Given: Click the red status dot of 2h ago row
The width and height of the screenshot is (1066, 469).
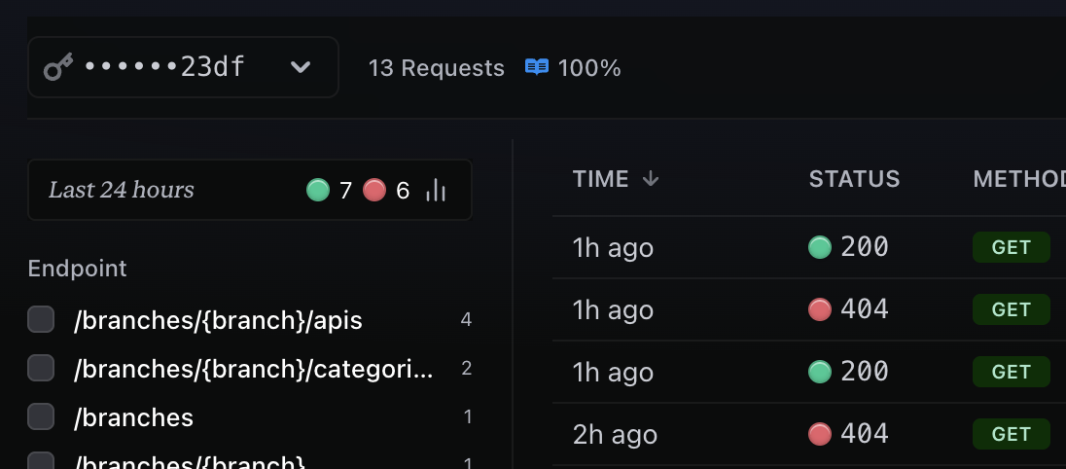Looking at the screenshot, I should coord(819,434).
